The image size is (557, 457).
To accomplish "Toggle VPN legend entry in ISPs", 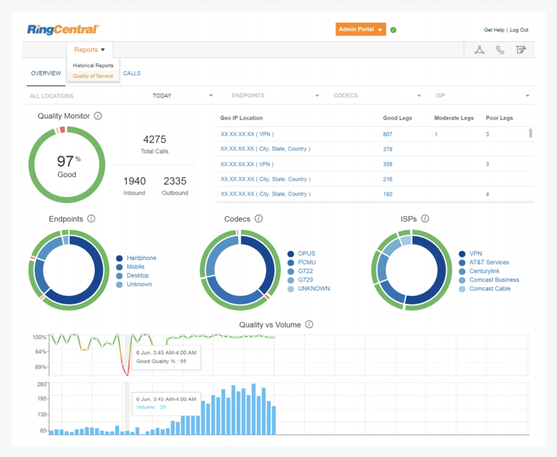I will (475, 254).
